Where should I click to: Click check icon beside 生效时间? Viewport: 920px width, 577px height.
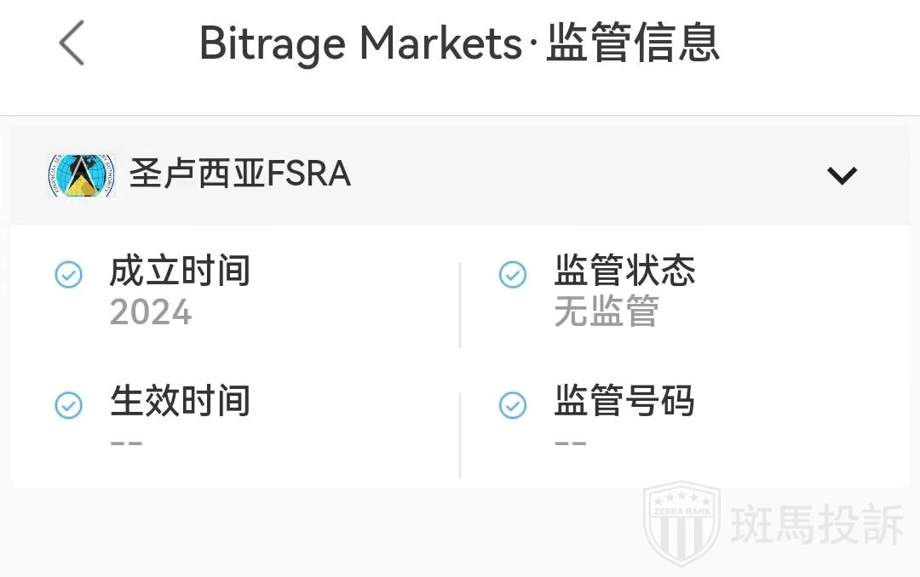(69, 405)
